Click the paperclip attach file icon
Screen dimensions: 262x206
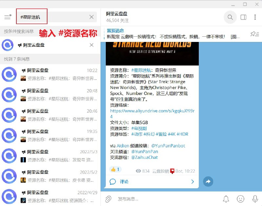108,199
